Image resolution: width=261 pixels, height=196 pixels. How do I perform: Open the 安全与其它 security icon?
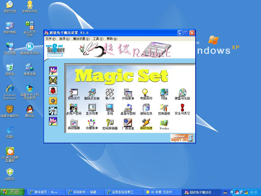tap(182, 109)
